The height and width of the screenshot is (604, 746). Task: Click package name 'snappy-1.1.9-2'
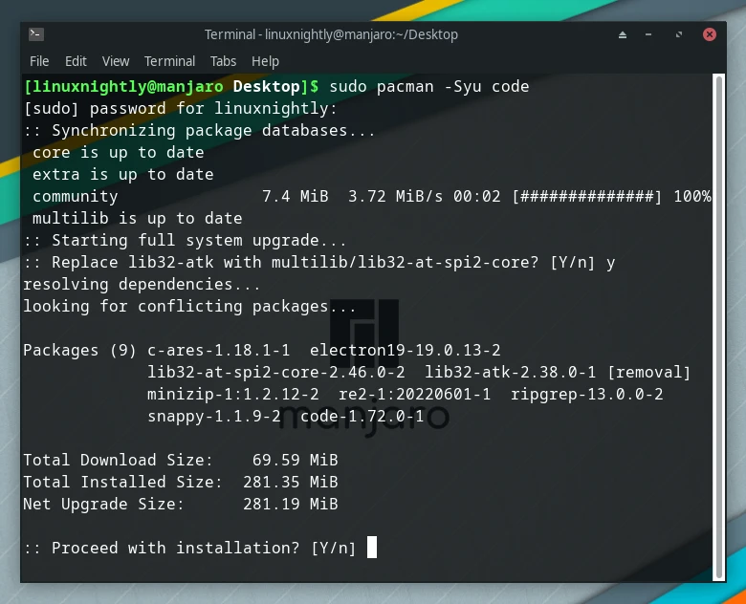(x=213, y=416)
